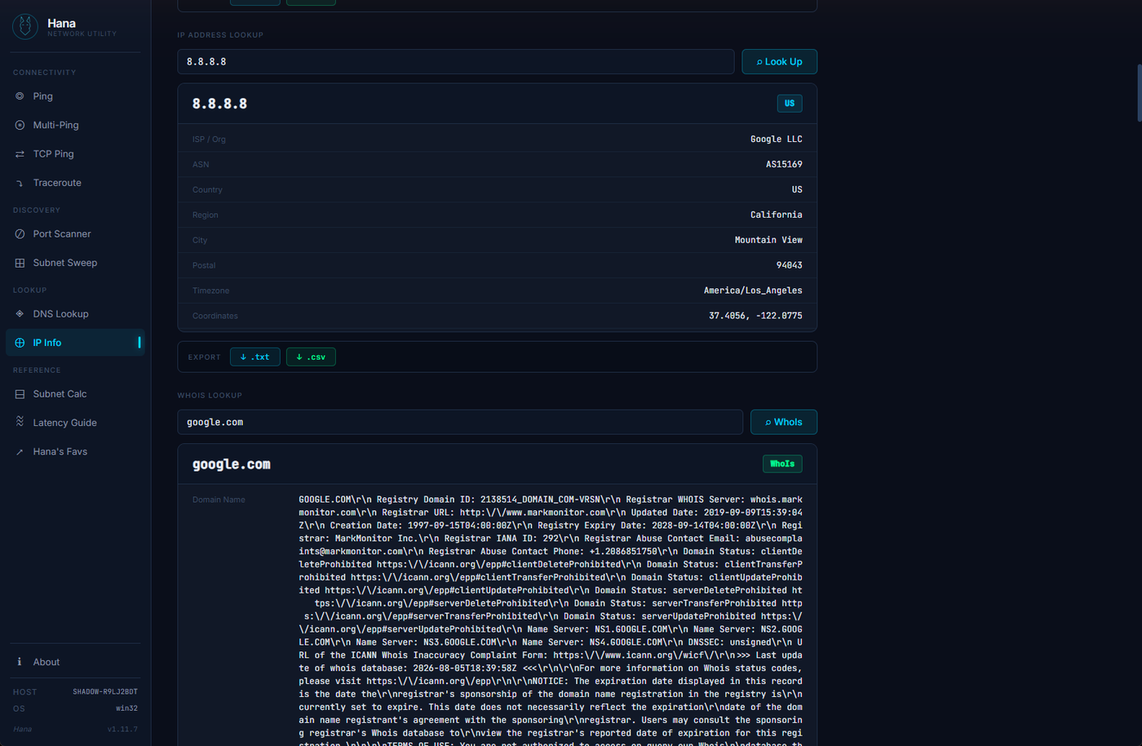Click the Ping icon in sidebar

[x=20, y=96]
